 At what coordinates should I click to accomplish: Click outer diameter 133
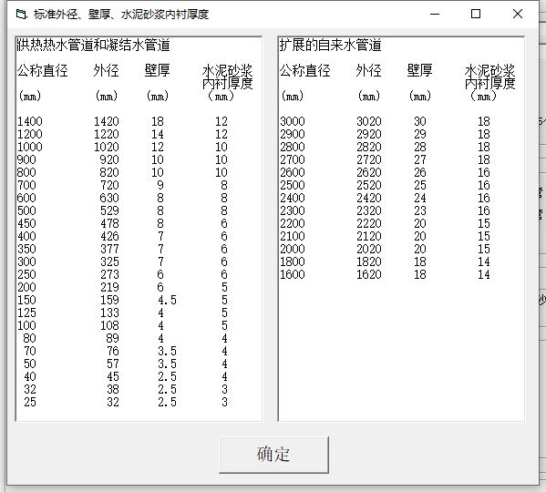point(109,313)
